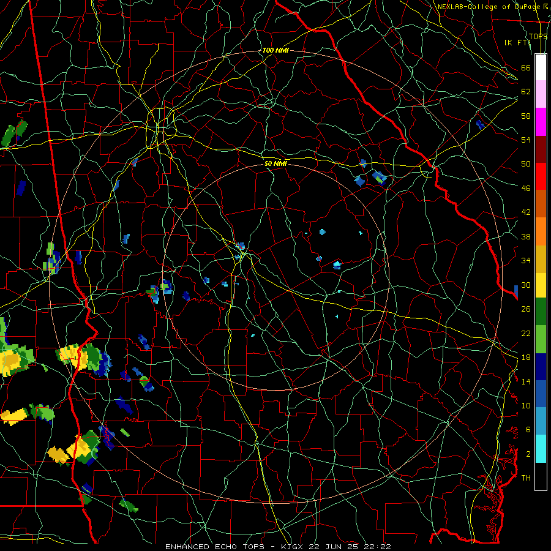
Task: Click the "46" legend value
Action: [x=526, y=189]
